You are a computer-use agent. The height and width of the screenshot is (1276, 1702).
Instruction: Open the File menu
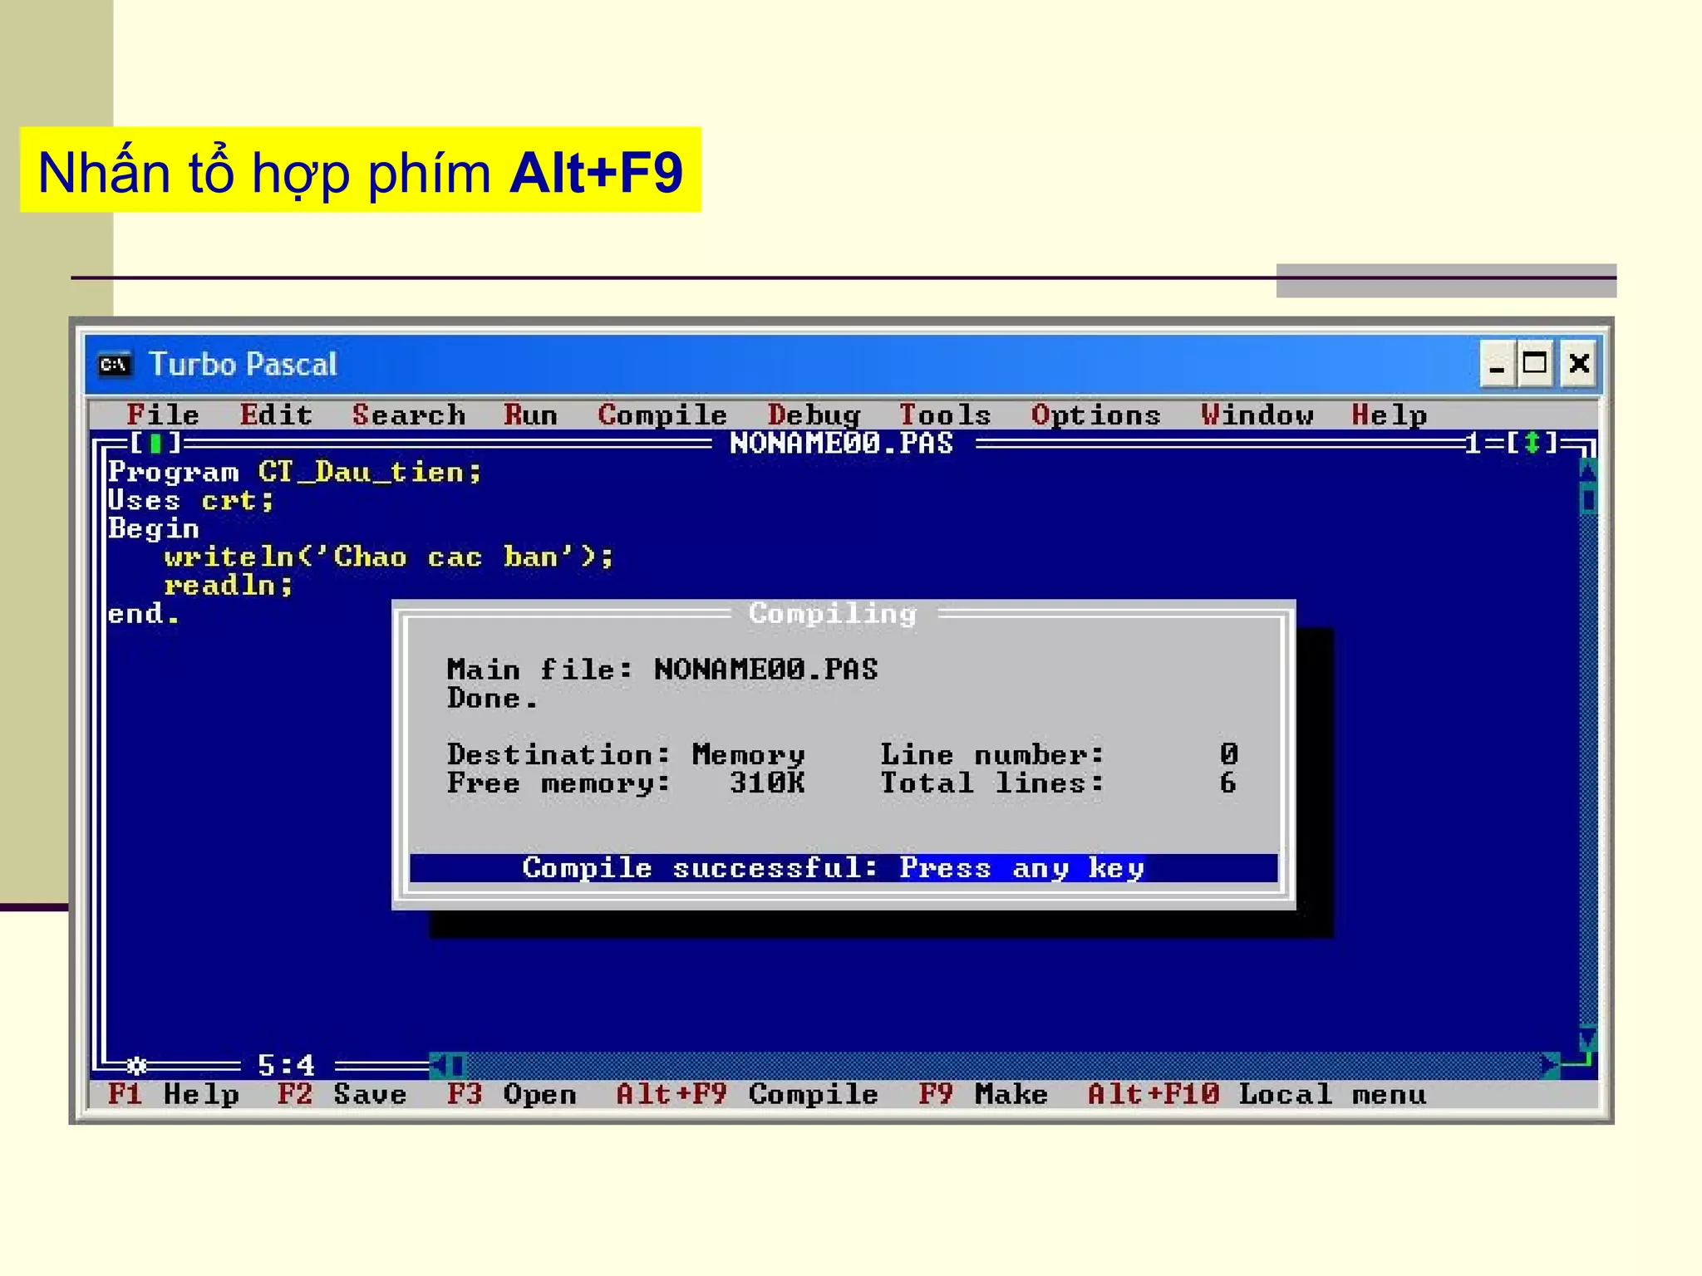(163, 415)
